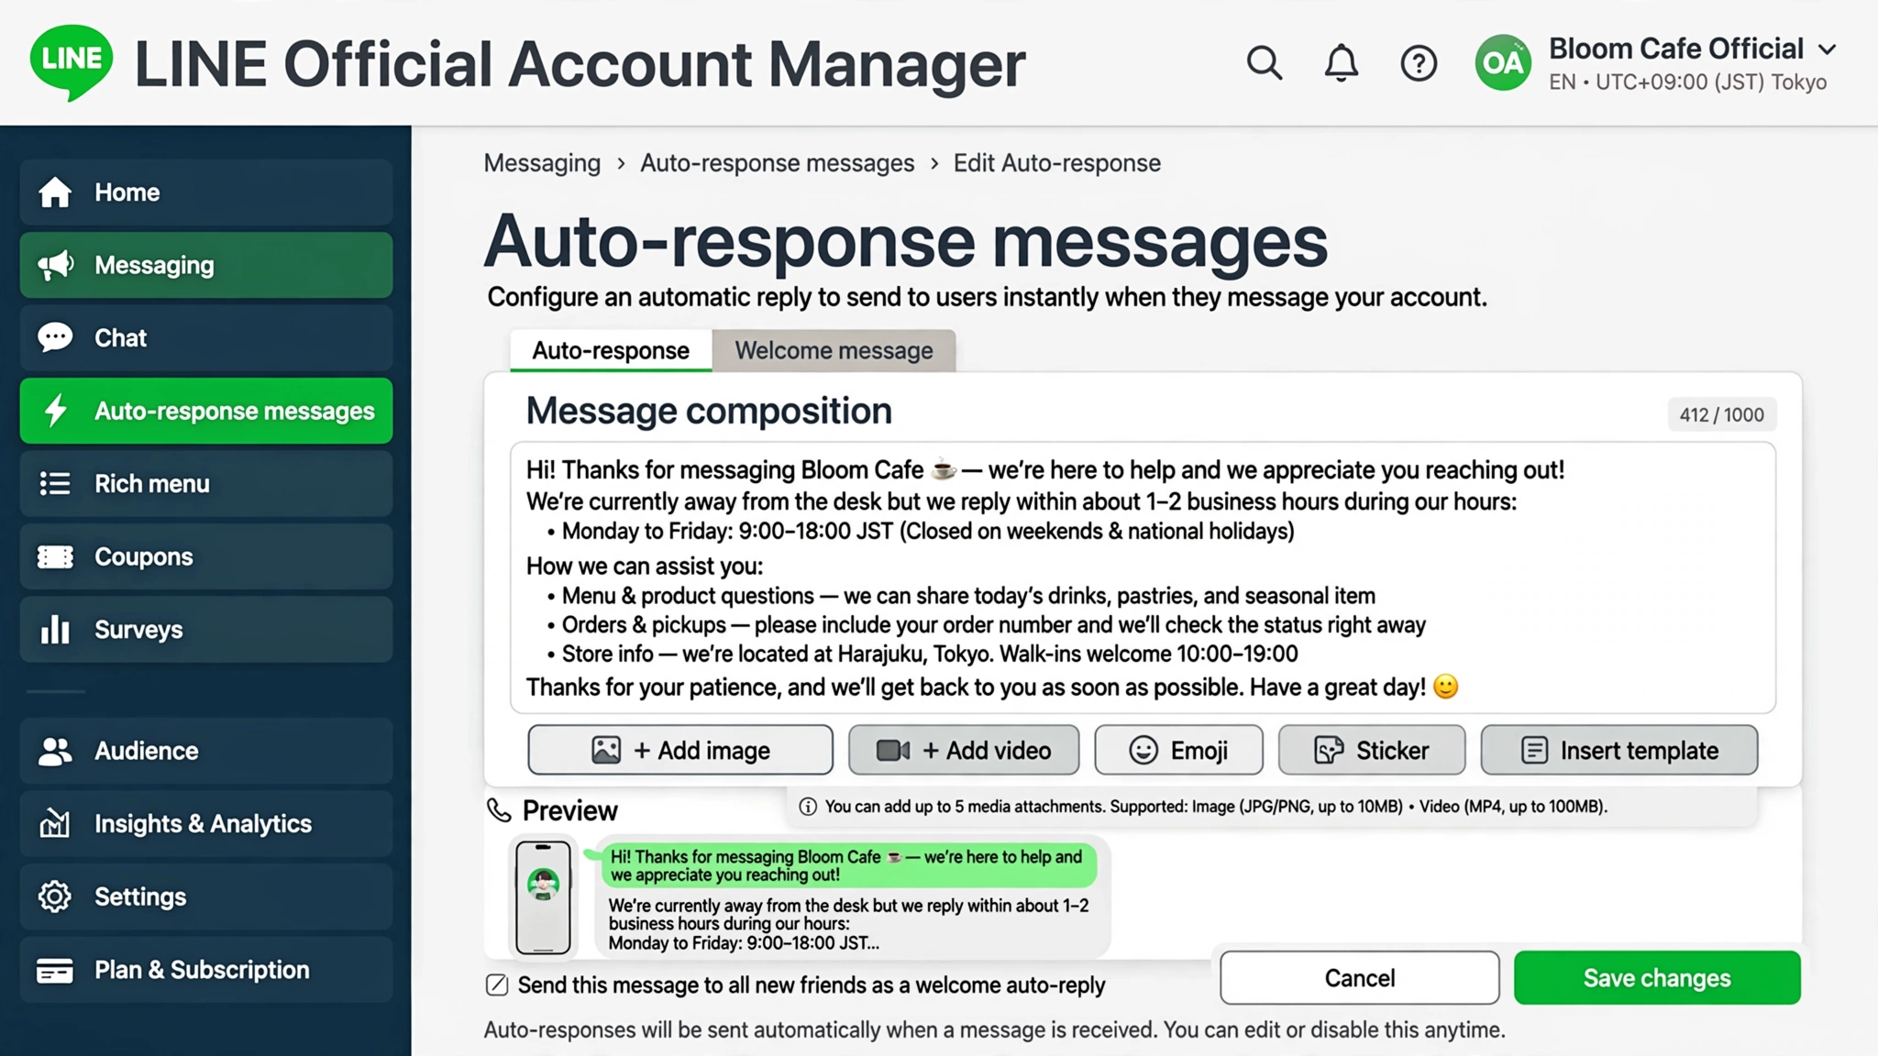This screenshot has height=1056, width=1878.
Task: Open notifications bell icon
Action: coord(1341,63)
